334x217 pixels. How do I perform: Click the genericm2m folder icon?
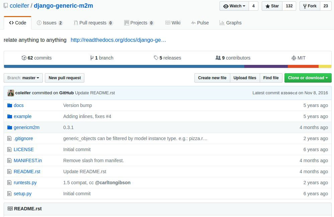10,127
